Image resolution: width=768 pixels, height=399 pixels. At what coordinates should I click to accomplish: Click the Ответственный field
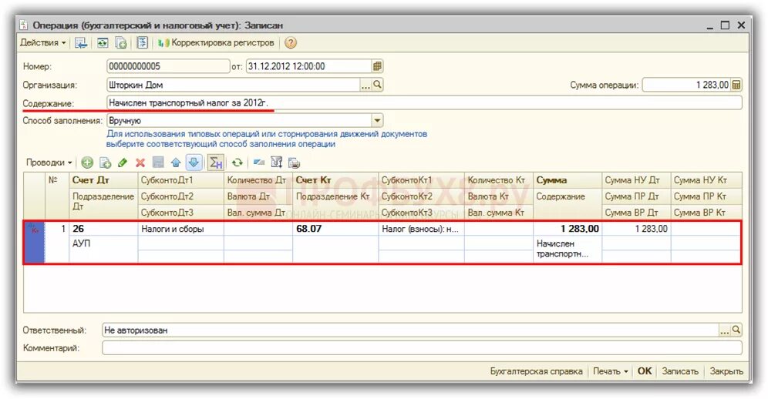click(410, 330)
